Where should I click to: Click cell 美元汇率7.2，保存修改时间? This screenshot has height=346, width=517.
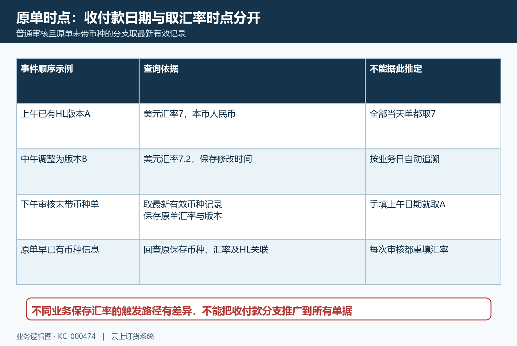pos(252,172)
